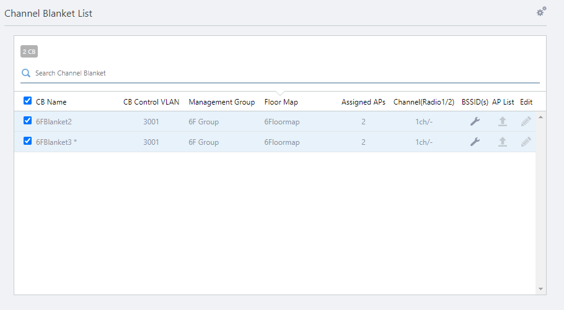Sort by the Floor Map column header
Viewport: 564px width, 310px height.
281,102
